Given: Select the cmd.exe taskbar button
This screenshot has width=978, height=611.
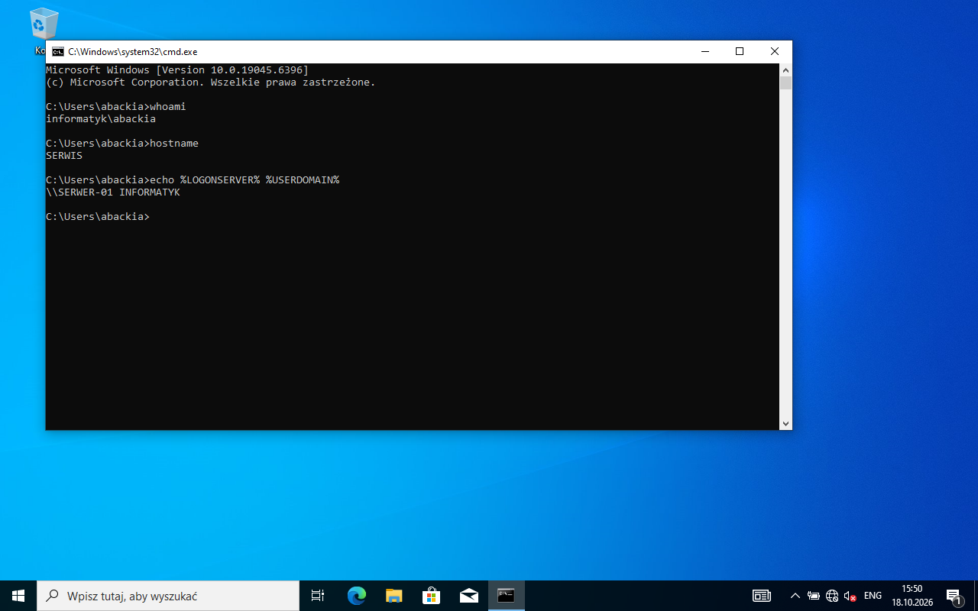Looking at the screenshot, I should tap(506, 596).
